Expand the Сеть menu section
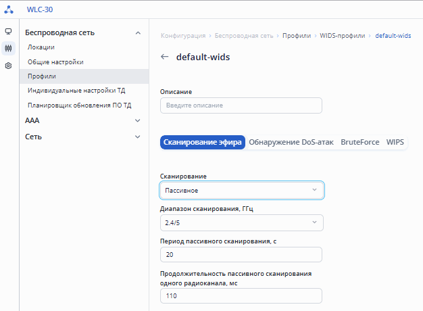423x311 pixels. coord(138,137)
